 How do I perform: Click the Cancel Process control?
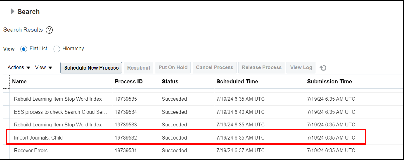pos(214,67)
